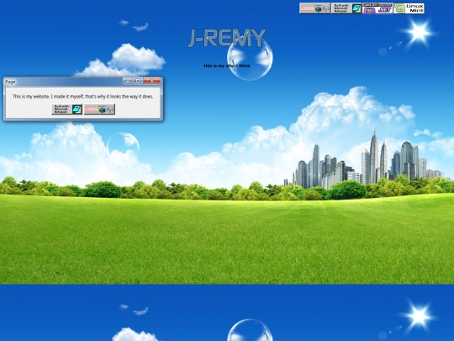Click the Linux Mint badge
Image resolution: width=454 pixels, height=341 pixels.
[x=409, y=8]
